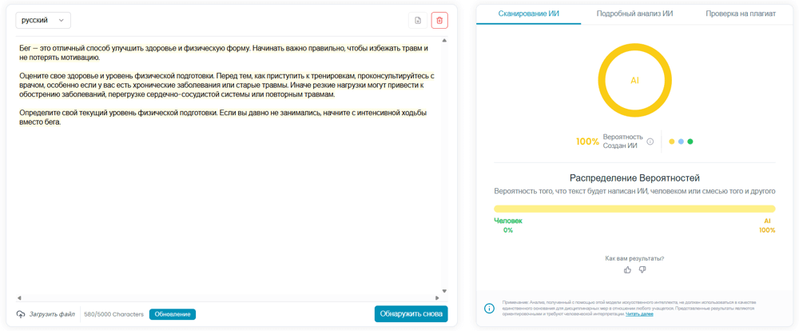Click the thumbs up feedback icon

[627, 269]
